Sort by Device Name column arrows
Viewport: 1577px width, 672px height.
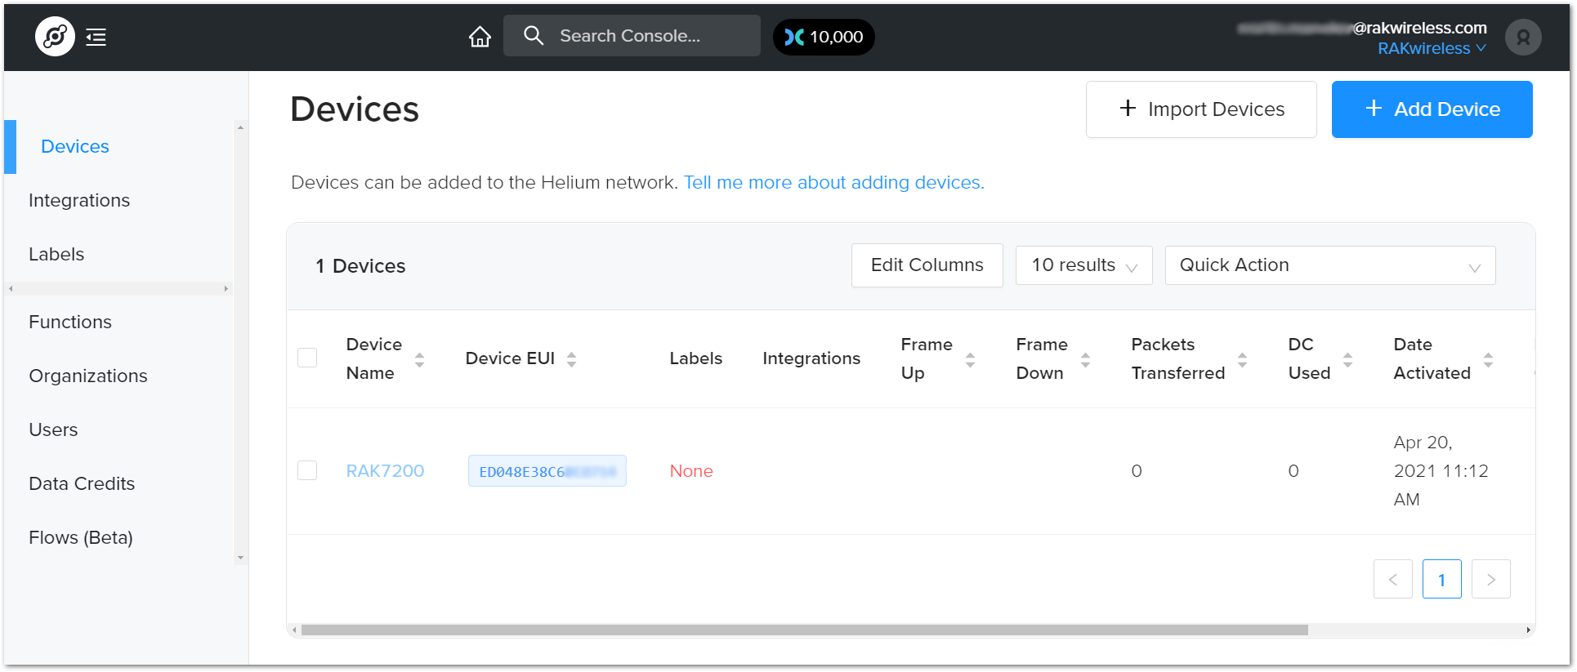[x=419, y=359]
